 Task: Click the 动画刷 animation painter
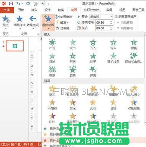pyautogui.click(x=62, y=28)
